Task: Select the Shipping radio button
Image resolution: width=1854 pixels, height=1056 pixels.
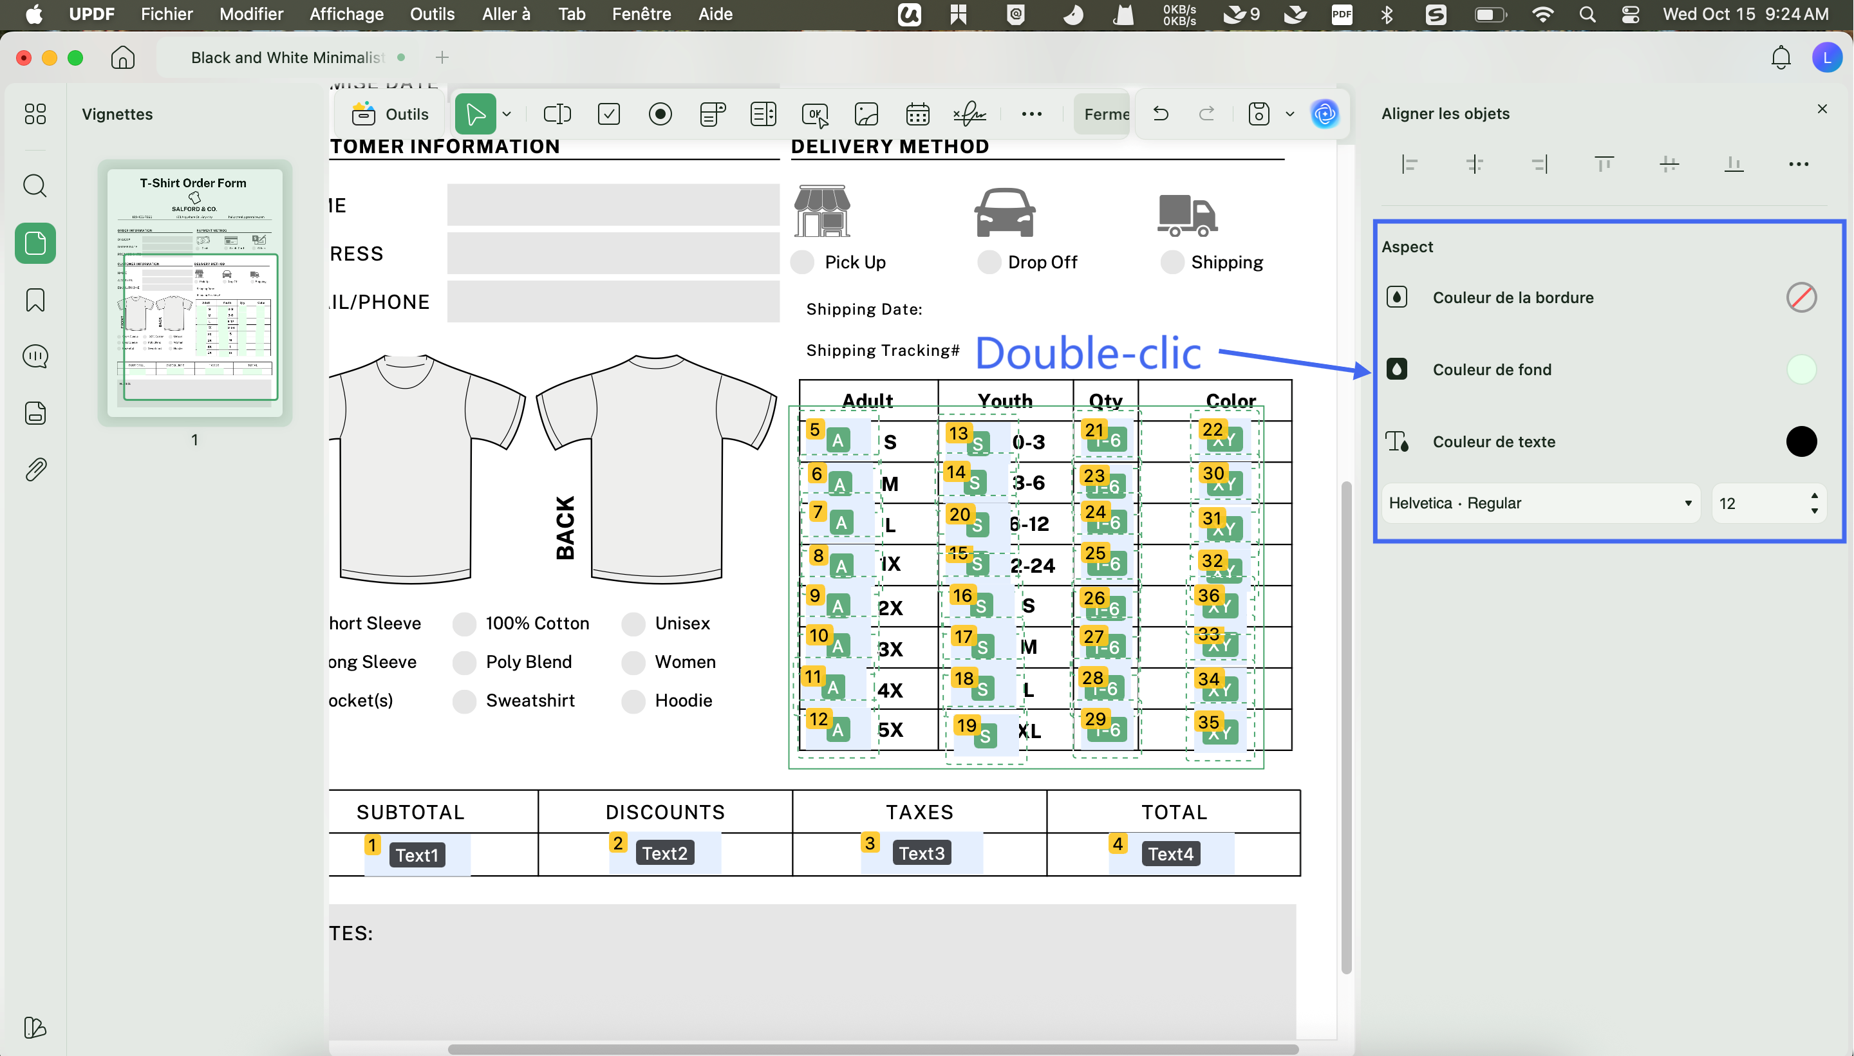Action: [x=1172, y=262]
